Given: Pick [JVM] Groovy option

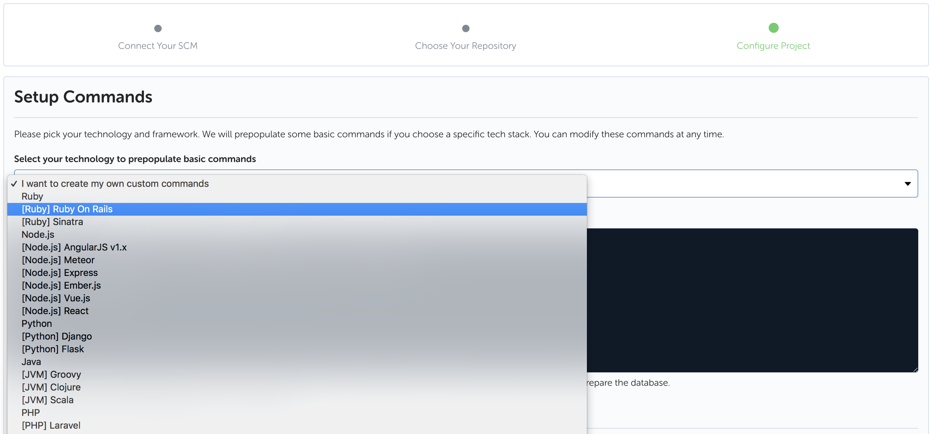Looking at the screenshot, I should [297, 374].
